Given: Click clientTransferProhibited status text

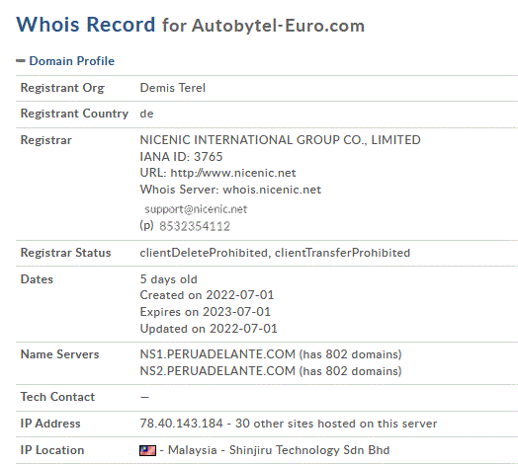Looking at the screenshot, I should (x=342, y=253).
